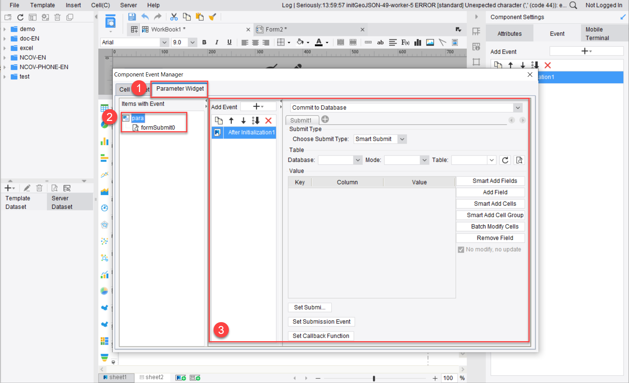Expand the NCOV-PHONE-EN folder
This screenshot has height=383, width=629.
click(x=5, y=67)
